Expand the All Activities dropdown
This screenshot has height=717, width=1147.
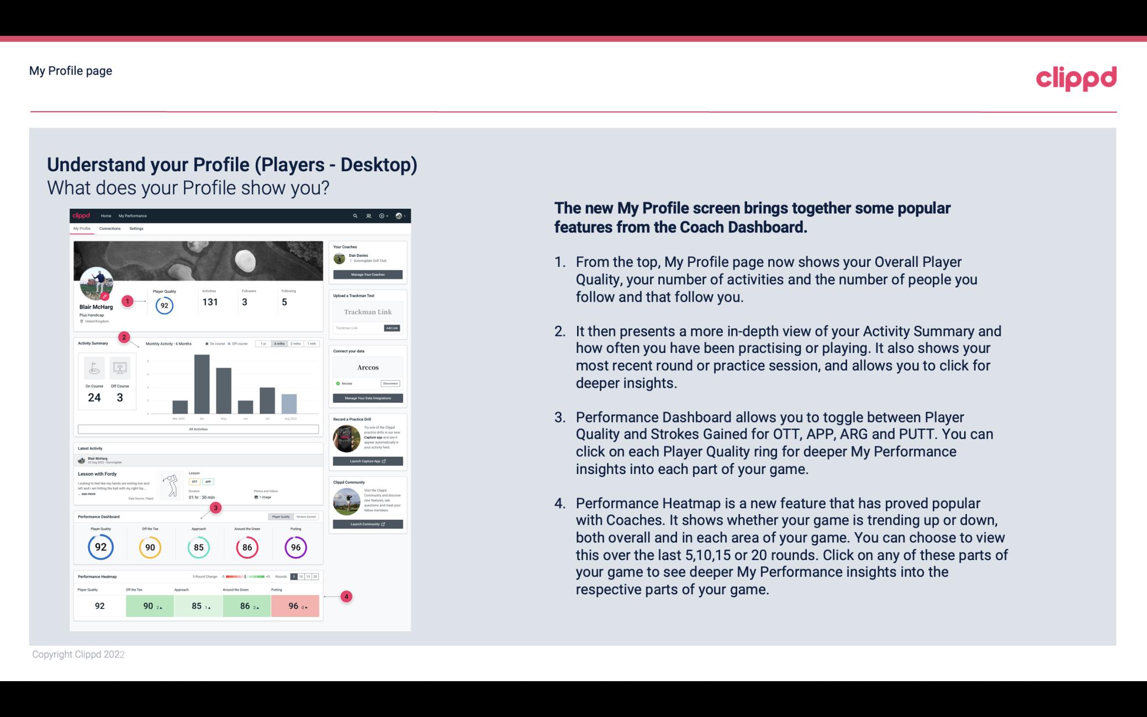[198, 430]
